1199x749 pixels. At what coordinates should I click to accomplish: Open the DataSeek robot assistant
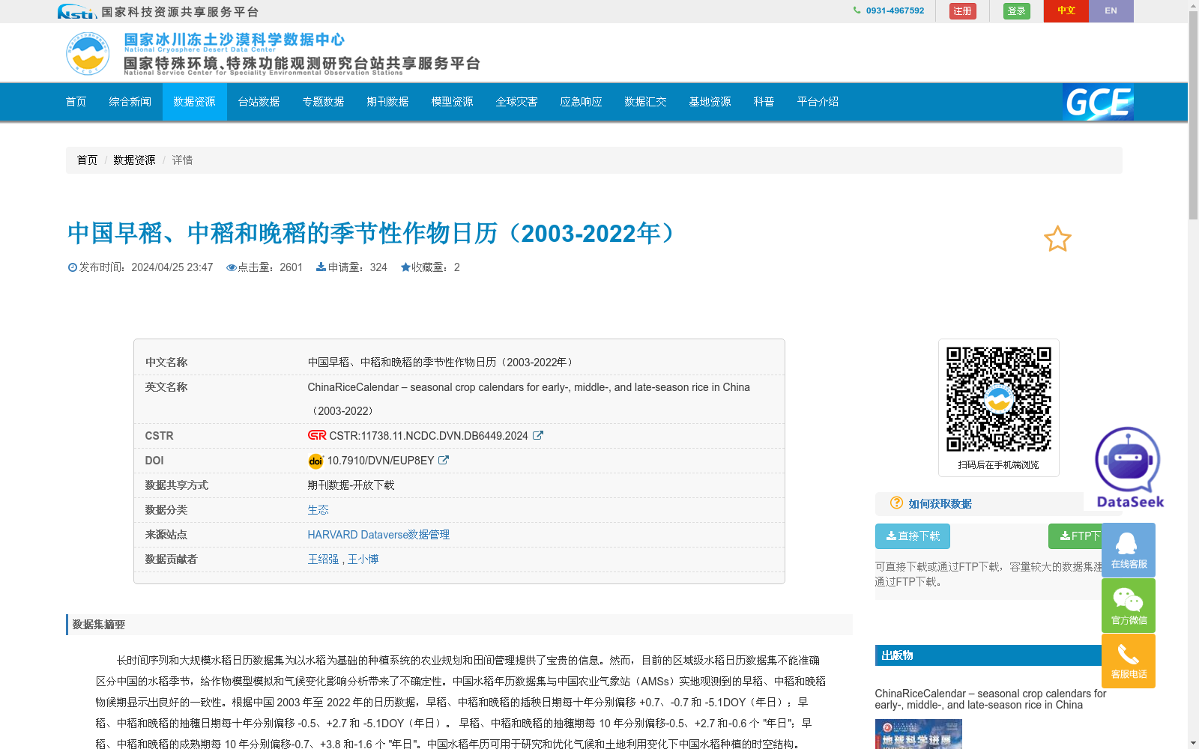click(x=1129, y=467)
